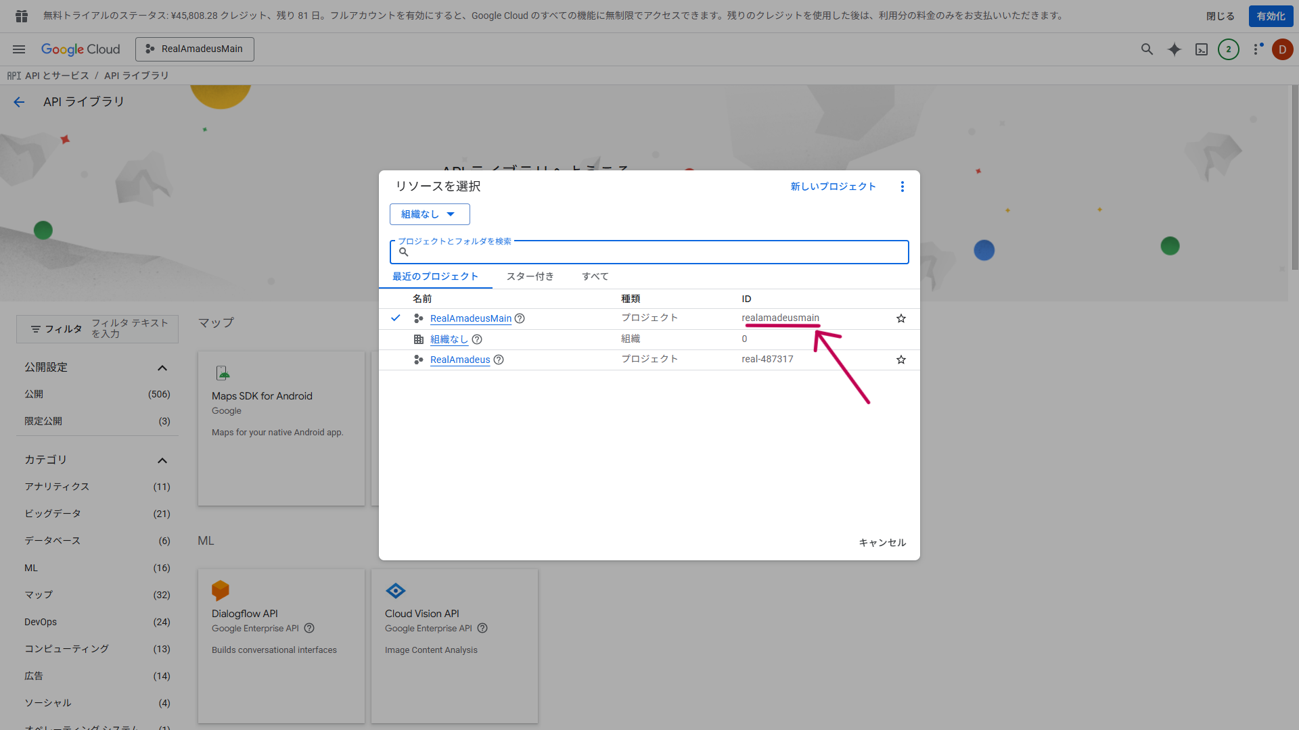This screenshot has height=730, width=1299.
Task: Open notifications badge showing 2
Action: 1229,49
